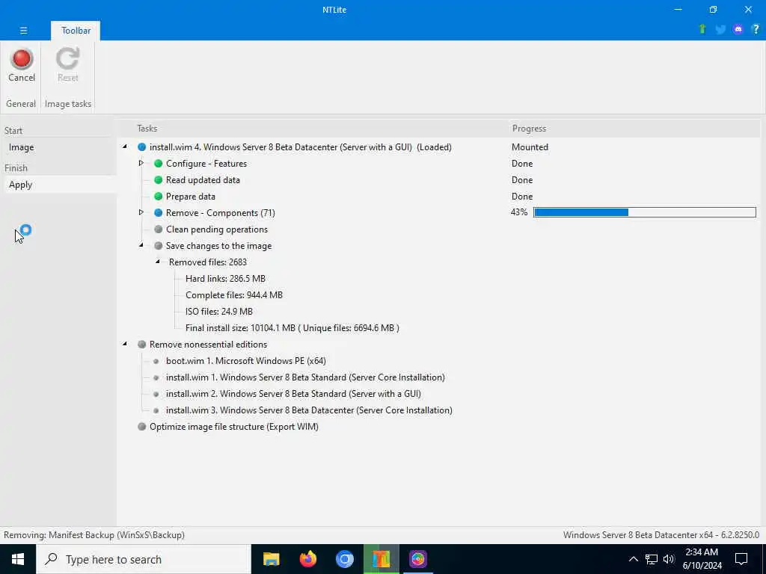
Task: Open the Windows Start menu
Action: [18, 559]
